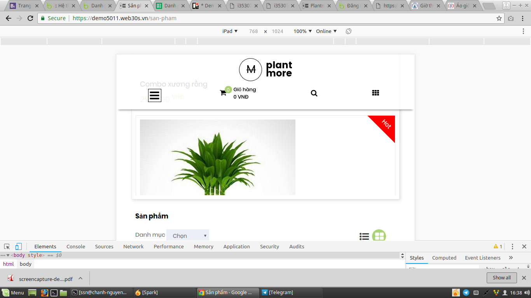The image size is (531, 298).
Task: Open device toolbar more options
Action: click(523, 31)
